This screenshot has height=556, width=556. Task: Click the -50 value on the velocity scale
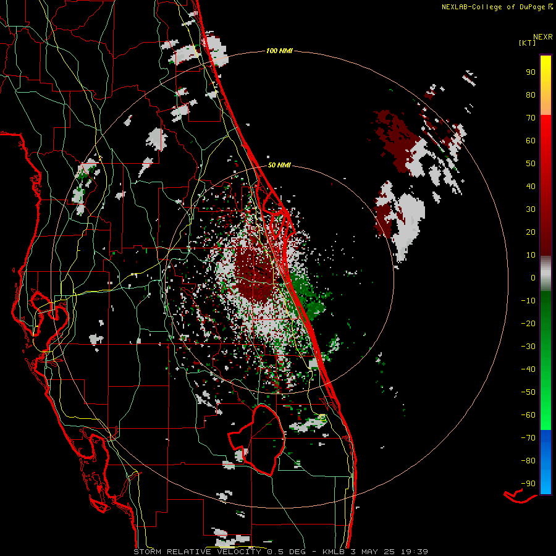coord(528,392)
